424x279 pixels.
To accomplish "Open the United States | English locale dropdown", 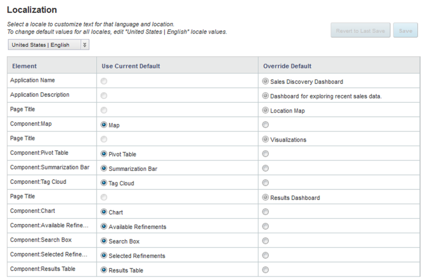I will pyautogui.click(x=48, y=45).
